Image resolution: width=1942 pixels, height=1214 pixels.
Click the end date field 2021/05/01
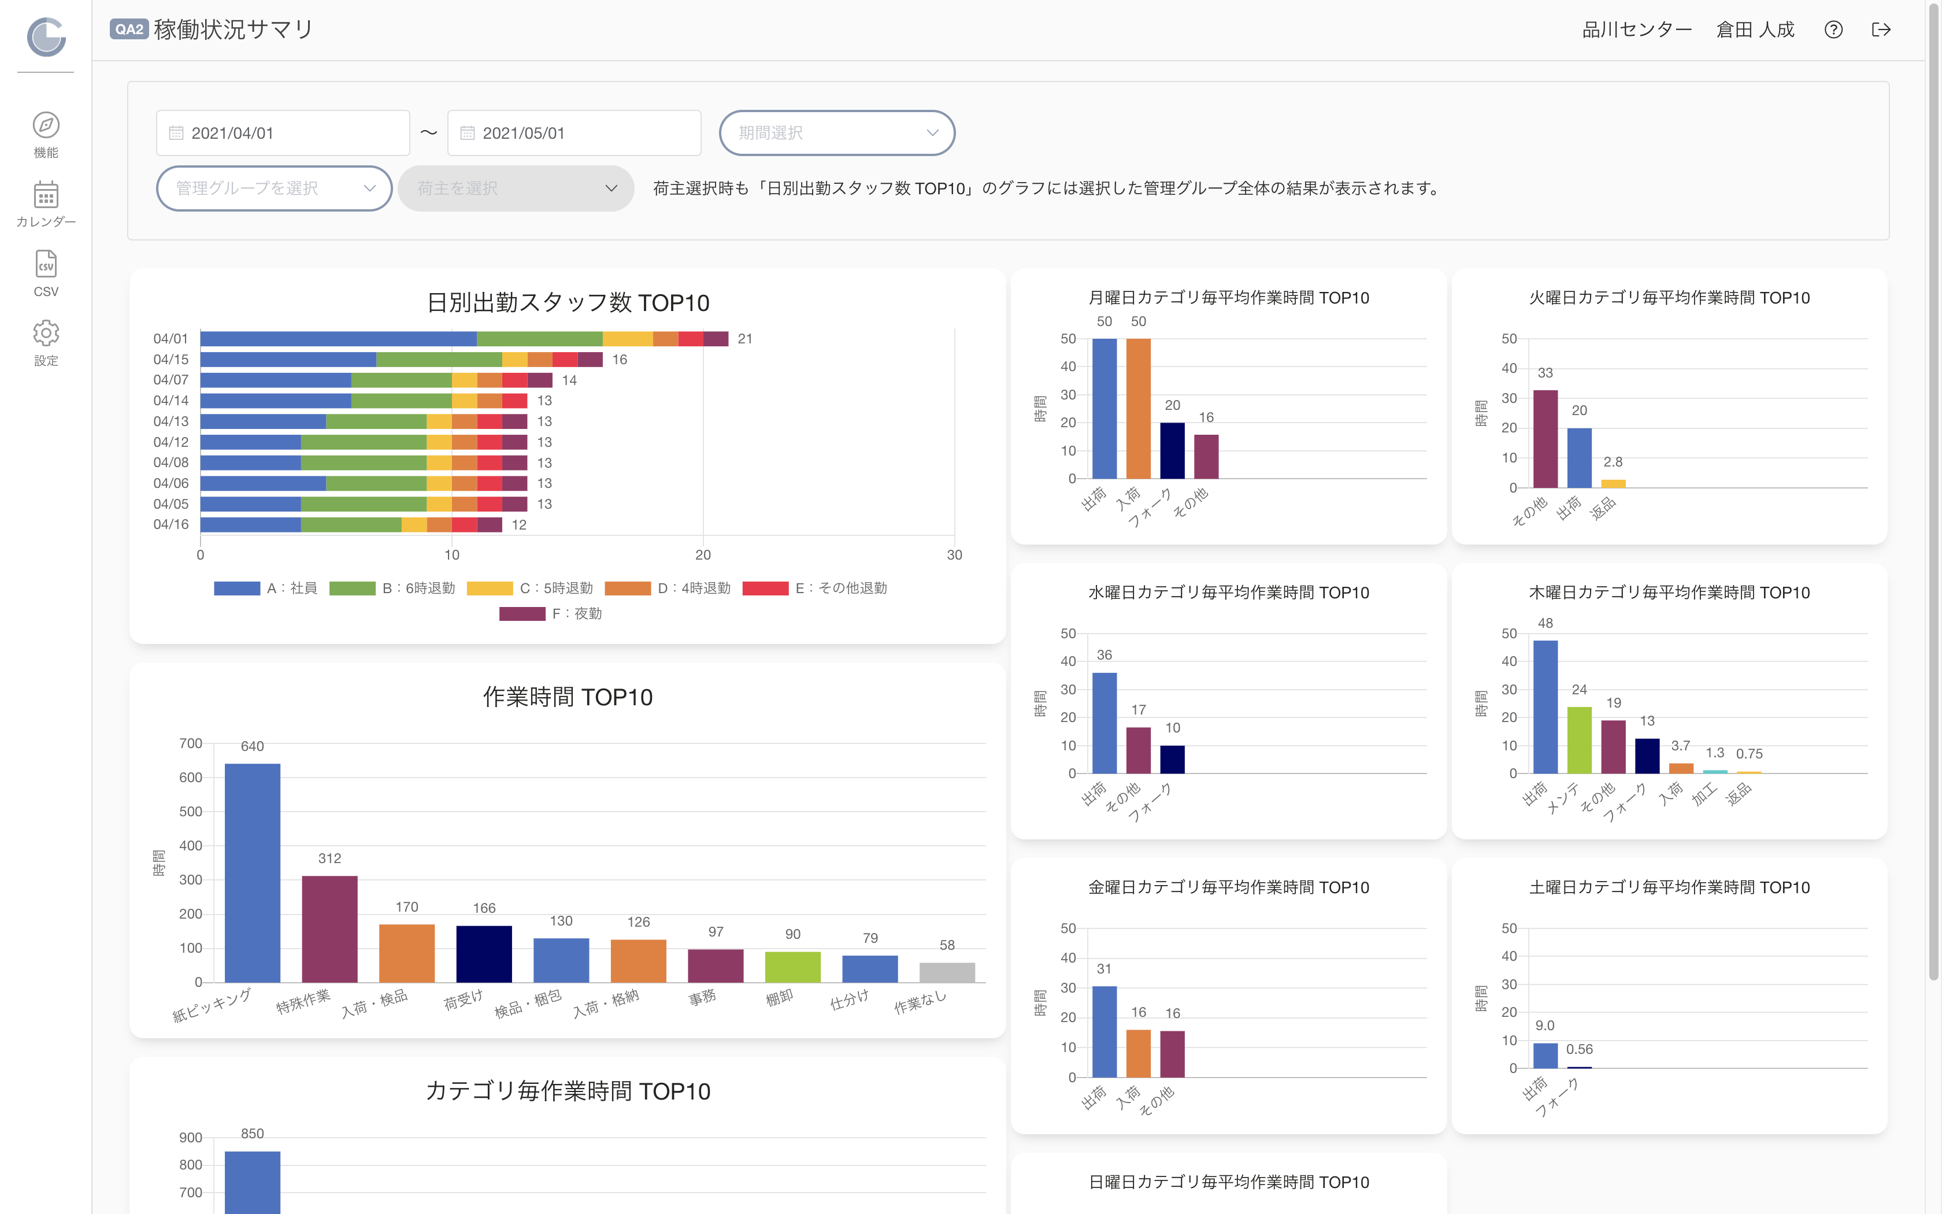tap(574, 134)
